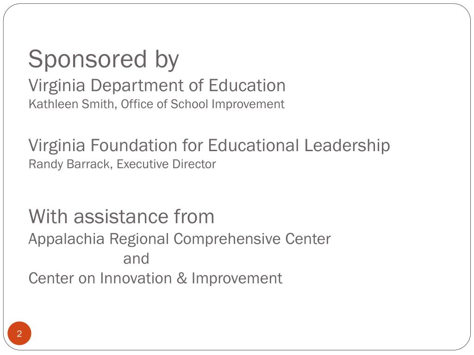Click the words 'Executive Director'
This screenshot has height=355, width=474.
point(166,164)
